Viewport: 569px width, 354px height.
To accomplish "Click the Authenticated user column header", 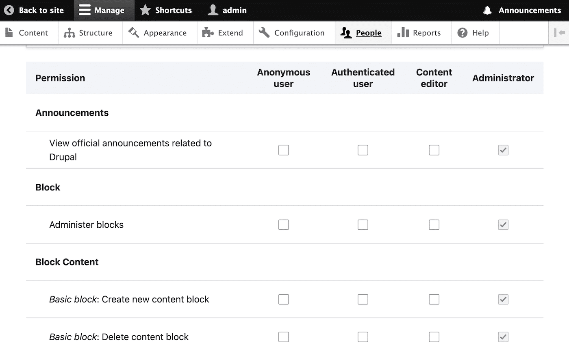I will [x=363, y=78].
